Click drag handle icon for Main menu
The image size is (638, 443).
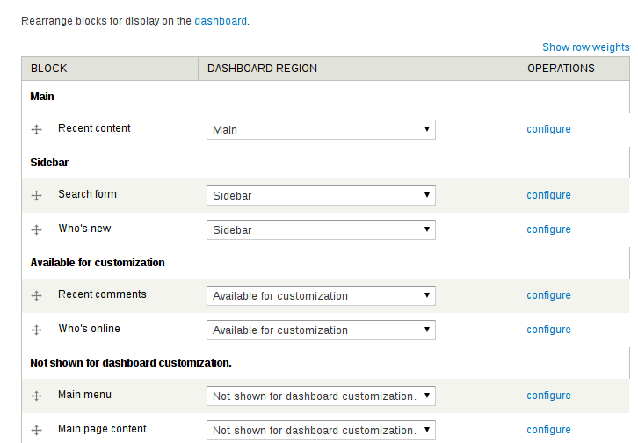click(x=37, y=396)
